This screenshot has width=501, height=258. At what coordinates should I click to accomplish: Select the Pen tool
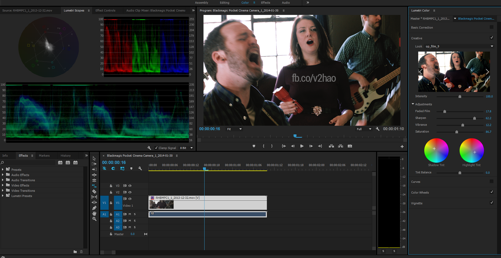click(x=94, y=208)
